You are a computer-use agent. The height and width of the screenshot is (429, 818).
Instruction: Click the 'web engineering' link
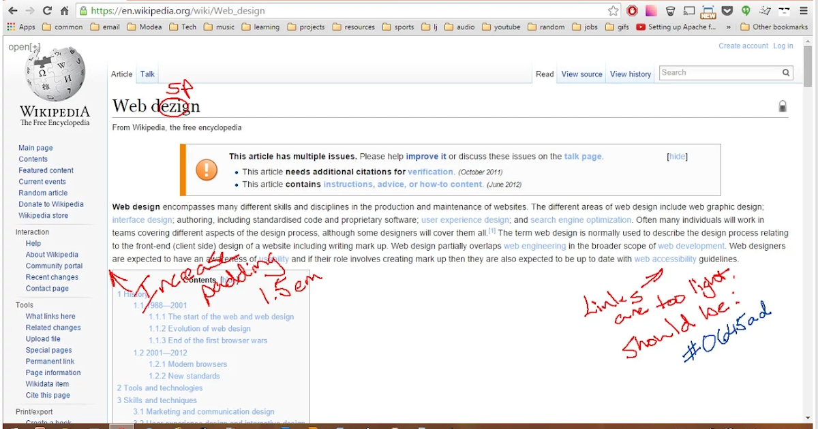(x=534, y=247)
